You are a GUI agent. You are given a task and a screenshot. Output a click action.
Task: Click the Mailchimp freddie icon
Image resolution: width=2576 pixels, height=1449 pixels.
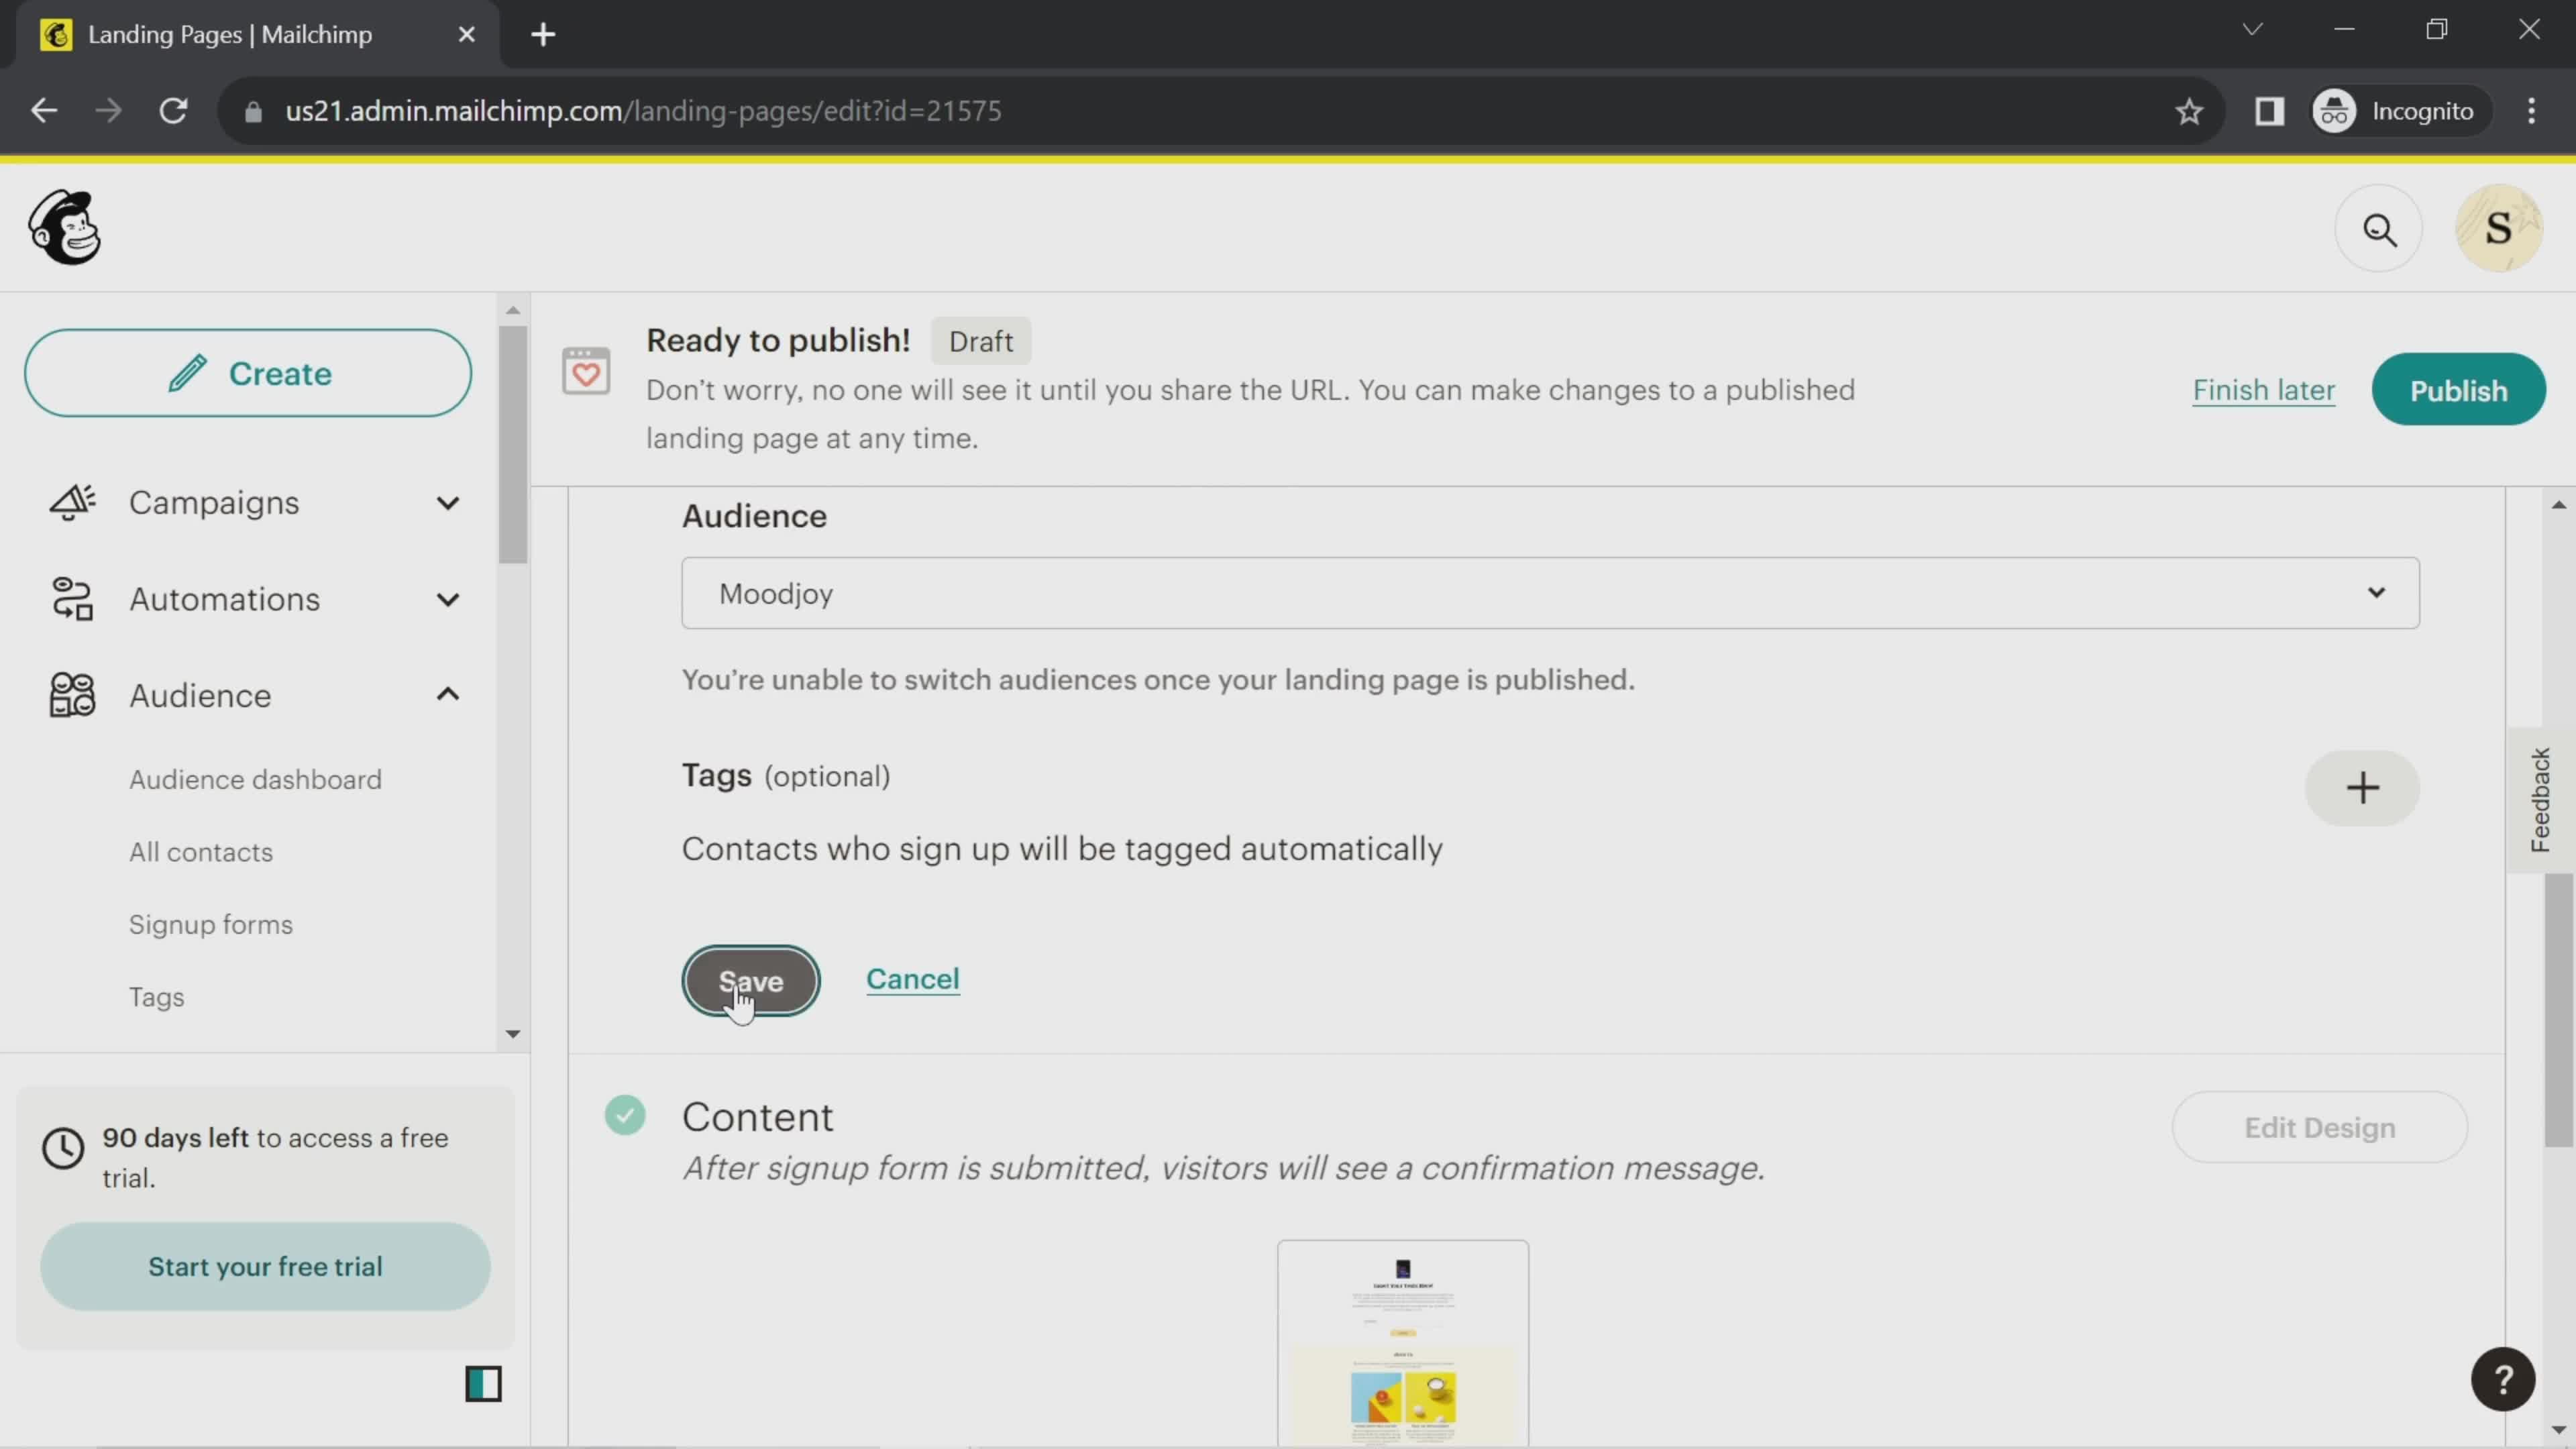pos(64,227)
